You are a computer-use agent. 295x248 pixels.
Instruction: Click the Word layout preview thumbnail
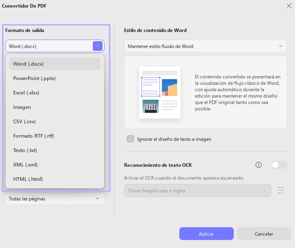pyautogui.click(x=160, y=92)
